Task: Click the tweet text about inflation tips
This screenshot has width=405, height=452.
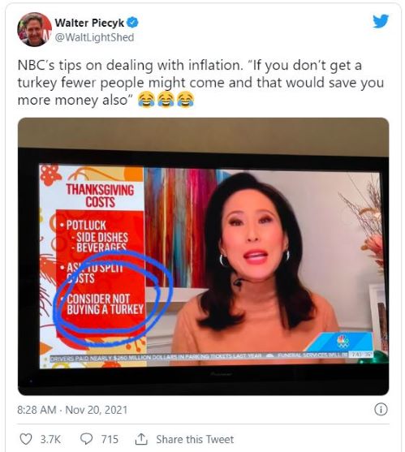Action: point(200,83)
